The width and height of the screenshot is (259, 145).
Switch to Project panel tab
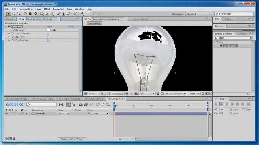click(x=10, y=19)
